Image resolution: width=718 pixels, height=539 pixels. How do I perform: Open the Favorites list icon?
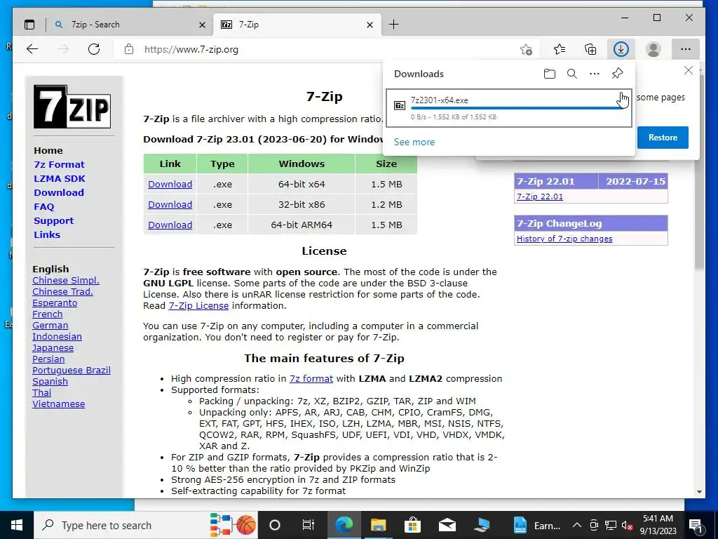[559, 49]
